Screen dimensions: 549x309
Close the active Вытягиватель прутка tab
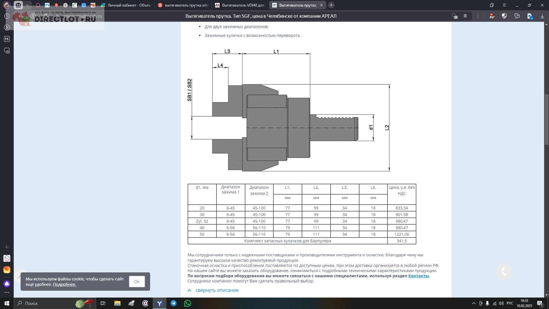pyautogui.click(x=321, y=5)
